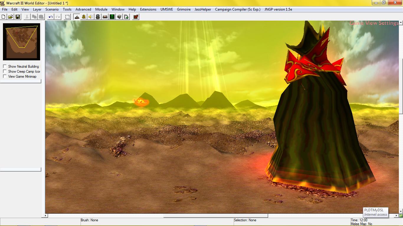Click the green icon at the viewport corner

coord(401,216)
